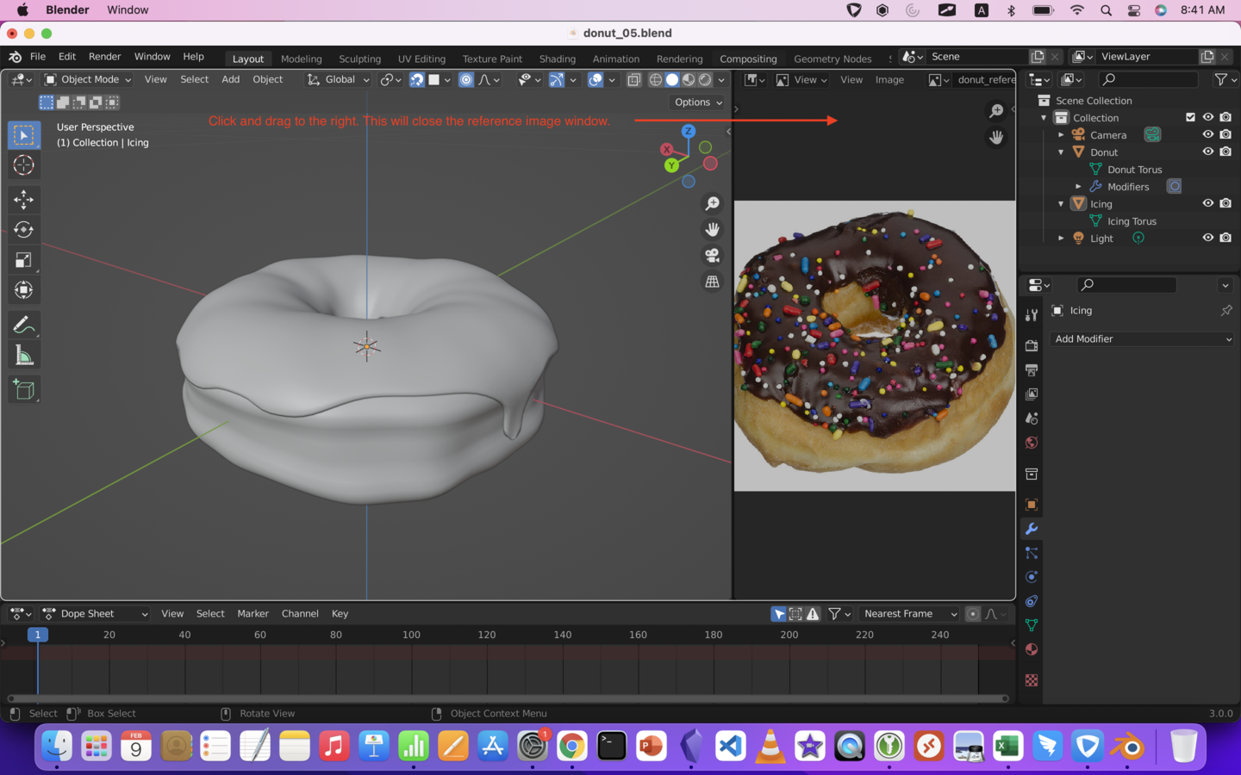
Task: Expand the Light item in outliner
Action: coord(1061,239)
